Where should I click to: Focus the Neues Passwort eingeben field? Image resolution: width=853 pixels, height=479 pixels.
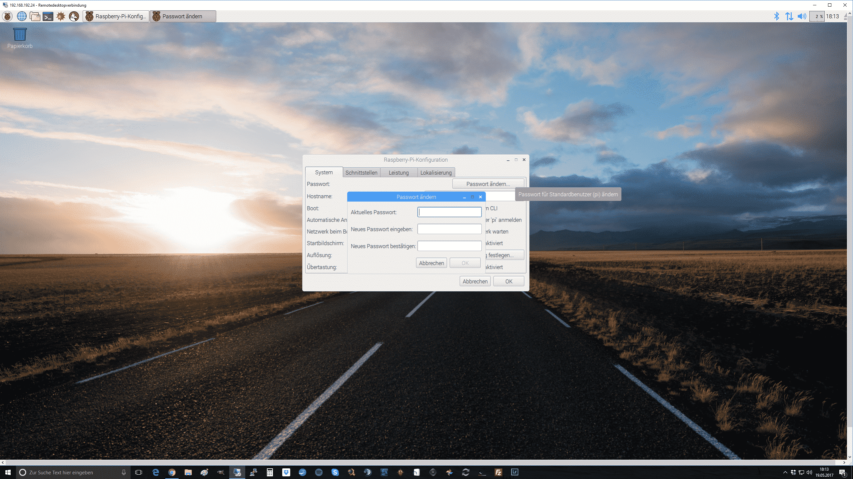449,229
